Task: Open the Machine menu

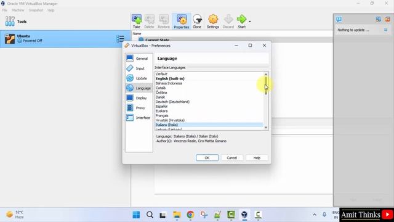Action: tap(18, 10)
